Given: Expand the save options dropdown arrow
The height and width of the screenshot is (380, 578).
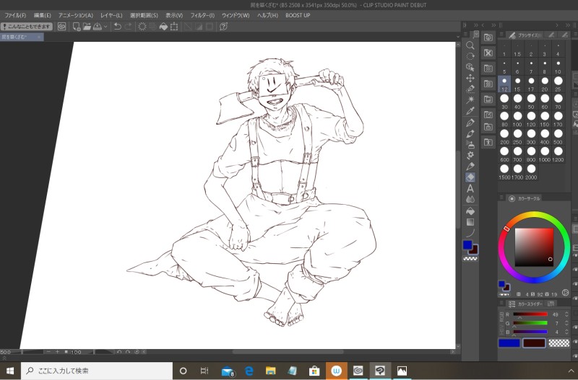Looking at the screenshot, I should (106, 26).
